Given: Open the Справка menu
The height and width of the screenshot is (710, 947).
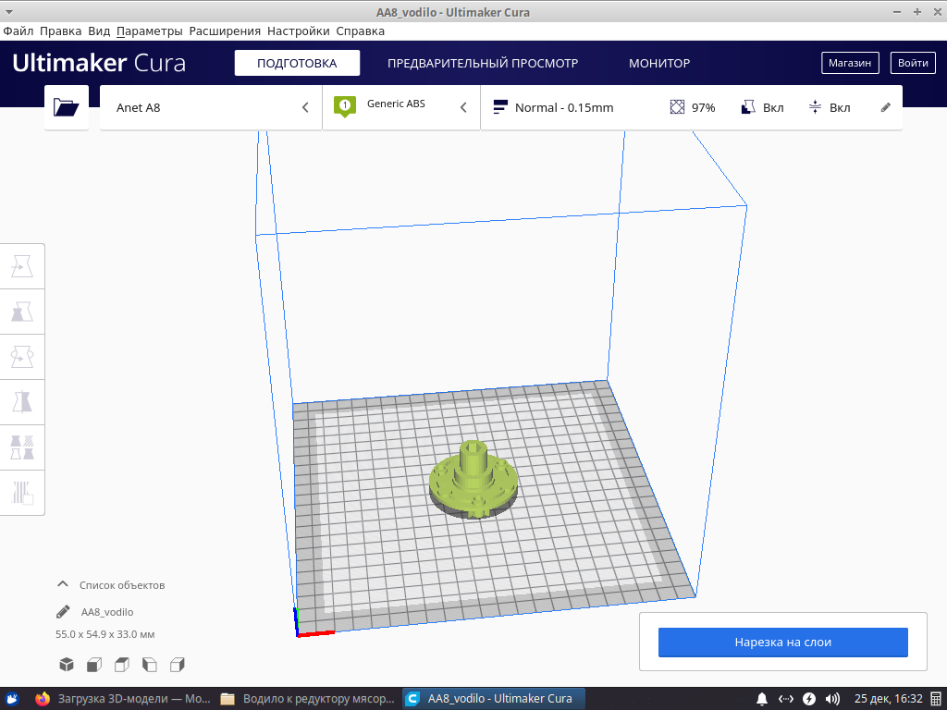Looking at the screenshot, I should 360,31.
